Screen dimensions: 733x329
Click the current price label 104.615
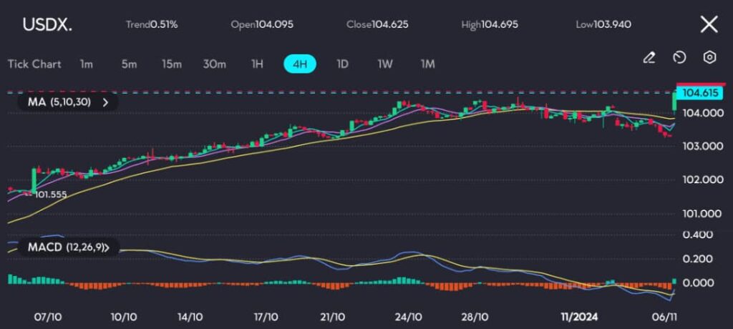tap(700, 93)
